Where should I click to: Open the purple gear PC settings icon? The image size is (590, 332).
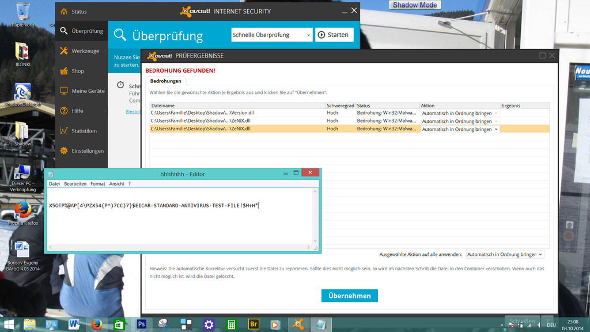[x=209, y=325]
